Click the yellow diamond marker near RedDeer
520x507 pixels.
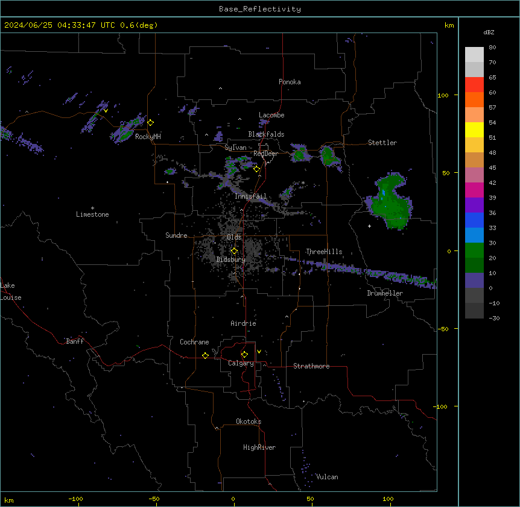(x=257, y=169)
